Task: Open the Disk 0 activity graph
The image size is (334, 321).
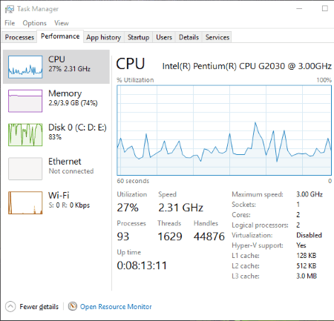Action: tap(25, 135)
